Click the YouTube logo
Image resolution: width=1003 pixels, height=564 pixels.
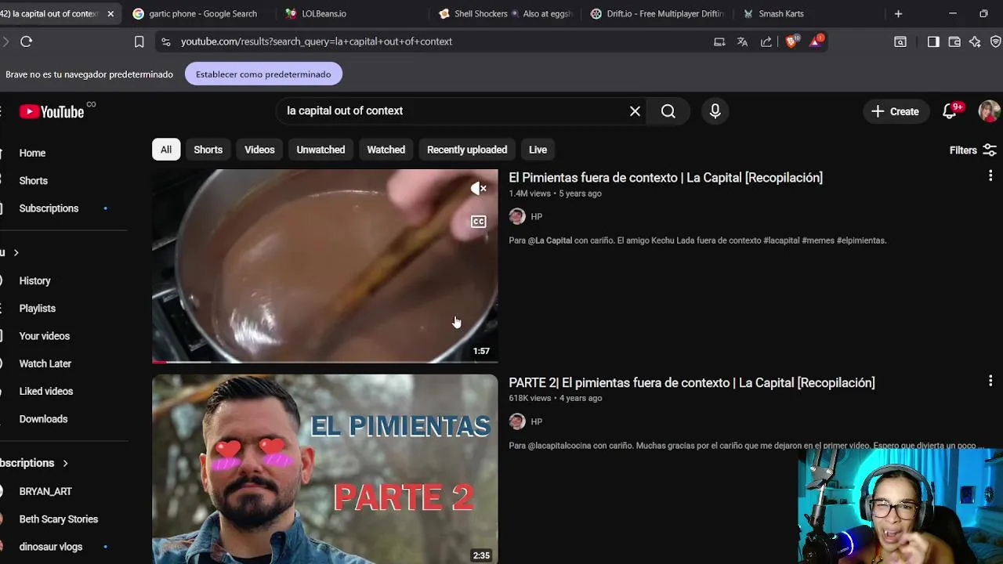[52, 112]
